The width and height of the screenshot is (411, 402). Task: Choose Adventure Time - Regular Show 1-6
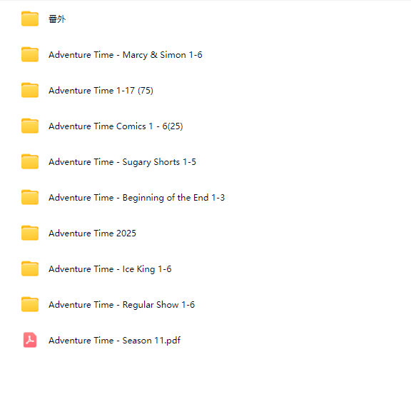pyautogui.click(x=121, y=304)
